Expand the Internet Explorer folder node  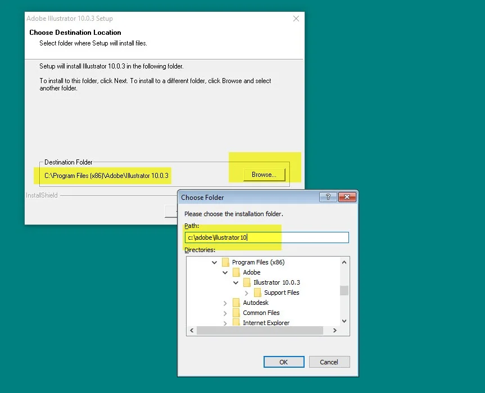[x=225, y=323]
